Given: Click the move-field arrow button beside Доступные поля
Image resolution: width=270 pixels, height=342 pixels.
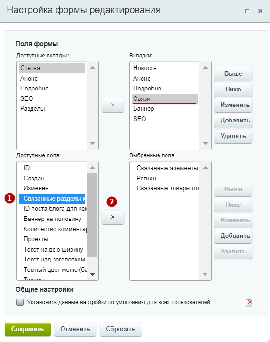Looking at the screenshot, I should click(113, 217).
